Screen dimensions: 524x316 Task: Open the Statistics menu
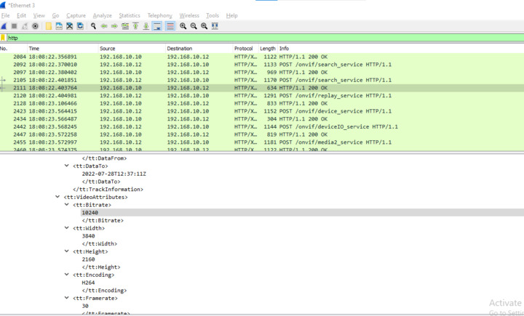coord(130,15)
